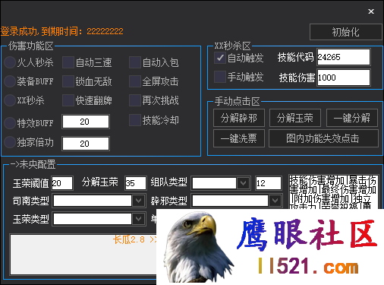Click the 分解玉荣 button
Screen dimensions: 384x285
295,118
